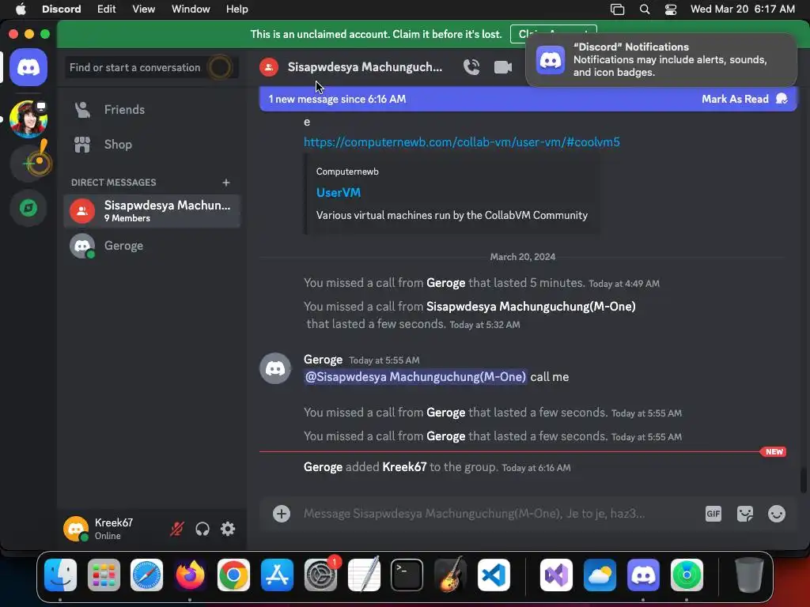Click the date and time in menu bar
The width and height of the screenshot is (810, 607).
tap(742, 9)
